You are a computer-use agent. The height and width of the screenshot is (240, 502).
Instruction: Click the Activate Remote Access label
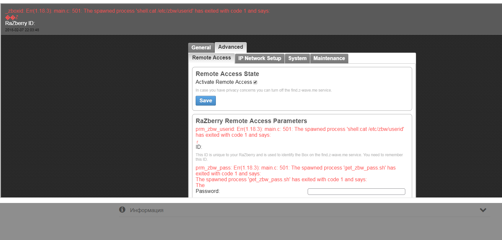(224, 82)
